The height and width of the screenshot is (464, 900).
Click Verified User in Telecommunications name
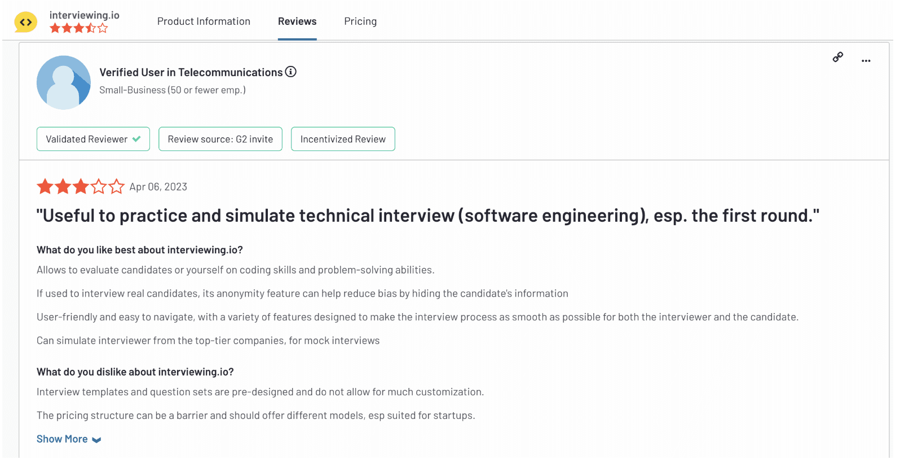[191, 72]
